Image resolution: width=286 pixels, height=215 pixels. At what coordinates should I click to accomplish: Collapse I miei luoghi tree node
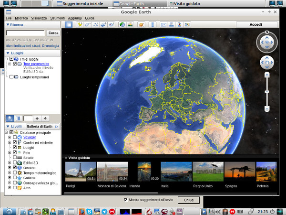tap(6, 59)
